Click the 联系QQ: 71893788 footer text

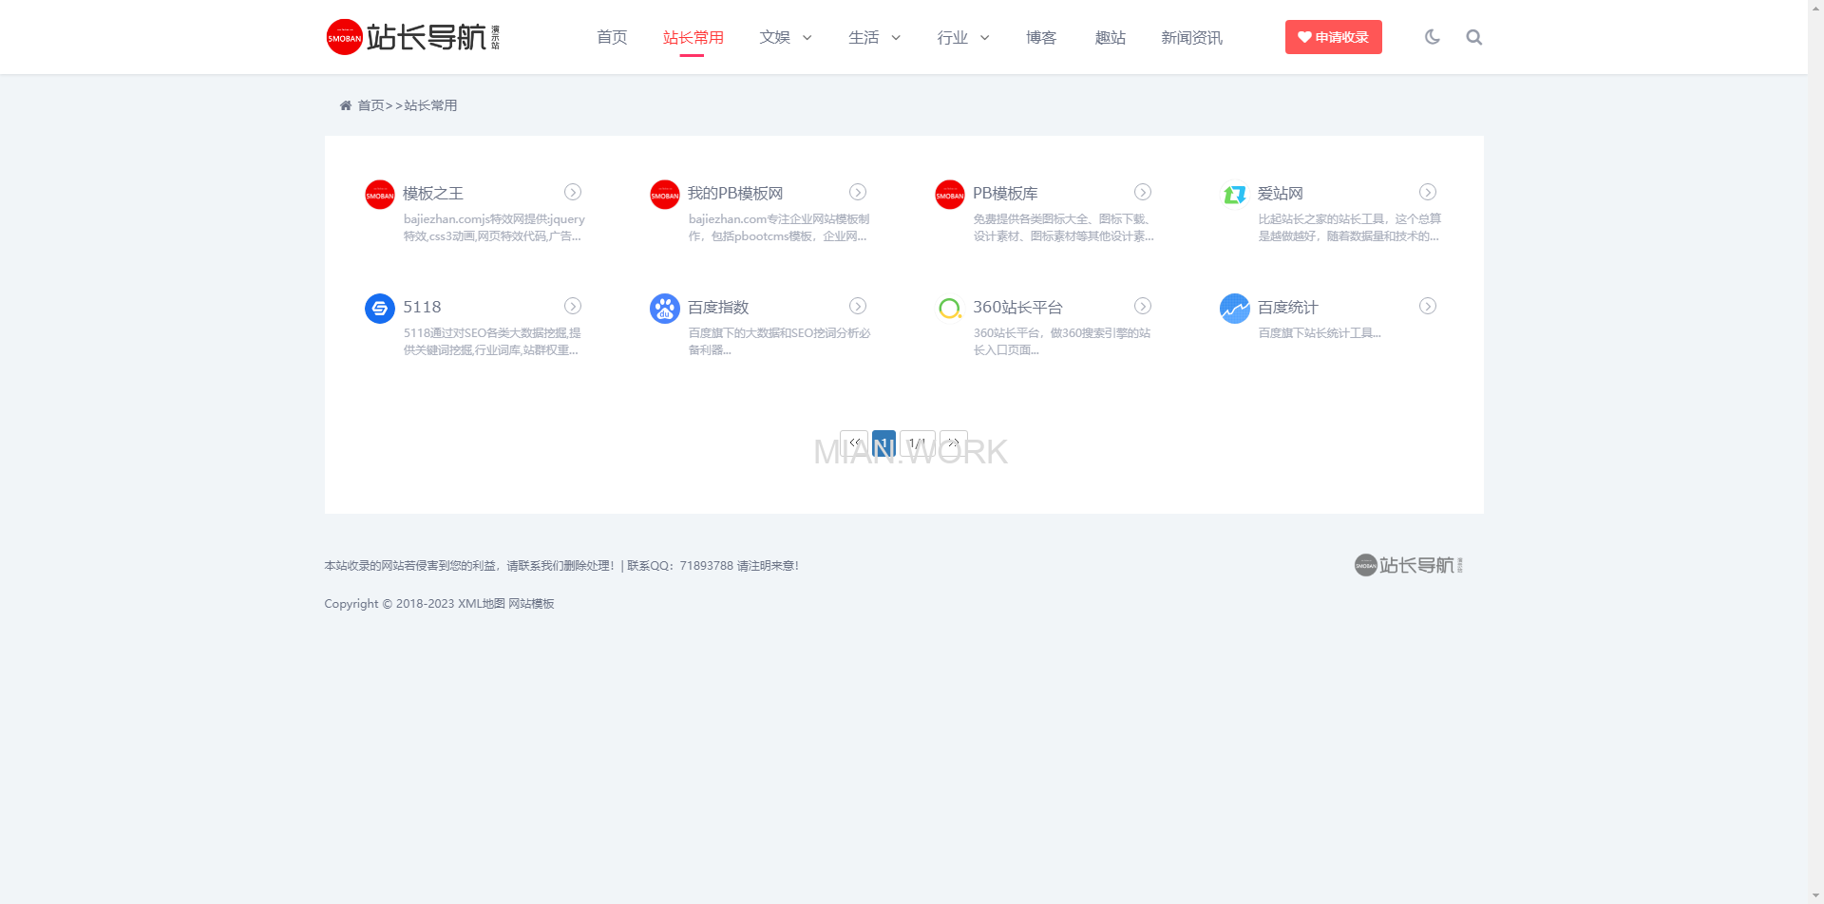(x=680, y=566)
